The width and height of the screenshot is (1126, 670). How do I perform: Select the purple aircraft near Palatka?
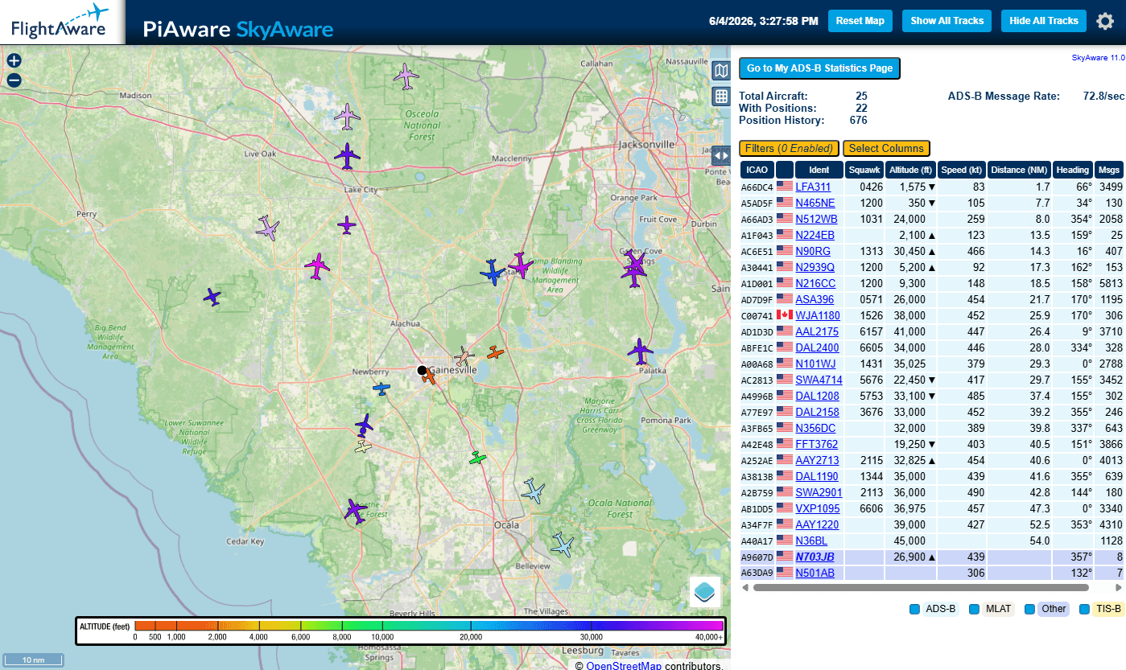(641, 351)
